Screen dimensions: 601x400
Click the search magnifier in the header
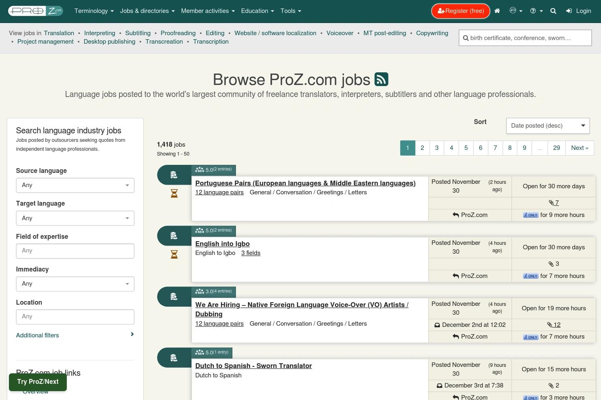point(553,11)
